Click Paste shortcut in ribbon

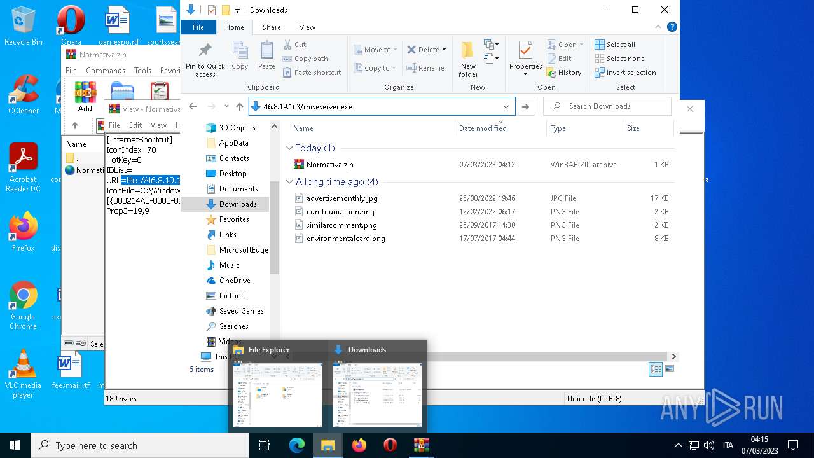[x=312, y=73]
